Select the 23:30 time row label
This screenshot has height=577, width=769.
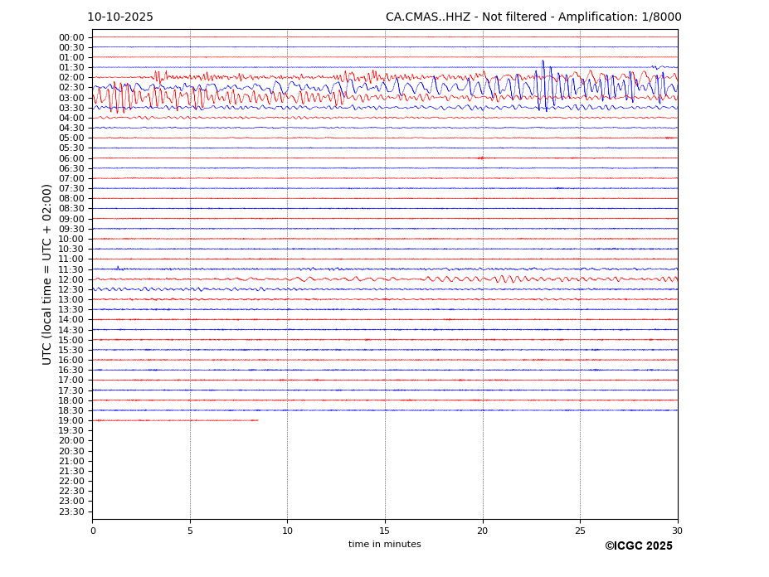pyautogui.click(x=71, y=512)
